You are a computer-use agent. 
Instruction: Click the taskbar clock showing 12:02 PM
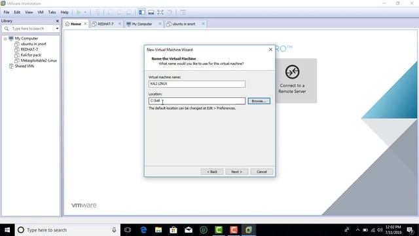(x=393, y=230)
